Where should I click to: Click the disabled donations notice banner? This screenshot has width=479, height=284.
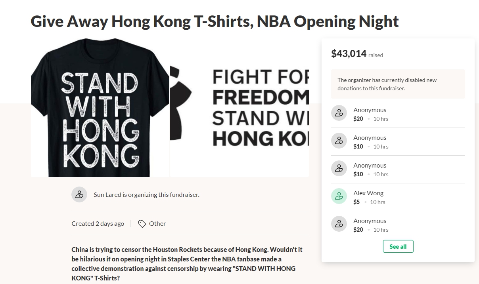pyautogui.click(x=398, y=84)
